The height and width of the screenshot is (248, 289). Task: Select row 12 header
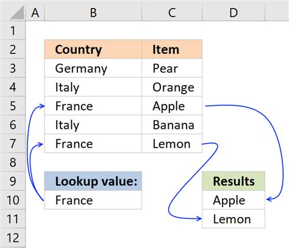(13, 238)
